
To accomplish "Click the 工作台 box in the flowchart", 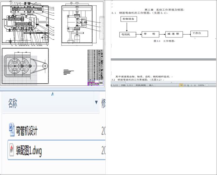I will 199,34.
